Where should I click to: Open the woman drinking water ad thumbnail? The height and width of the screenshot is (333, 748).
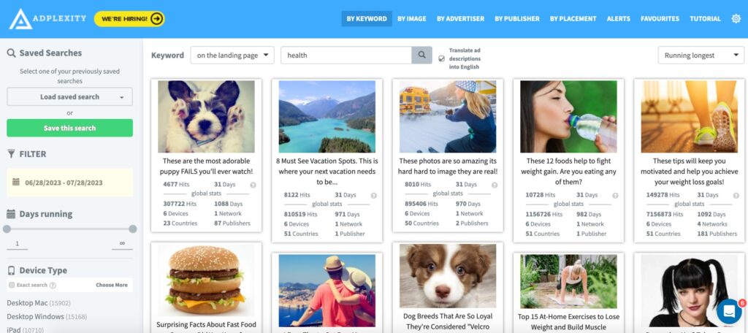(x=568, y=116)
